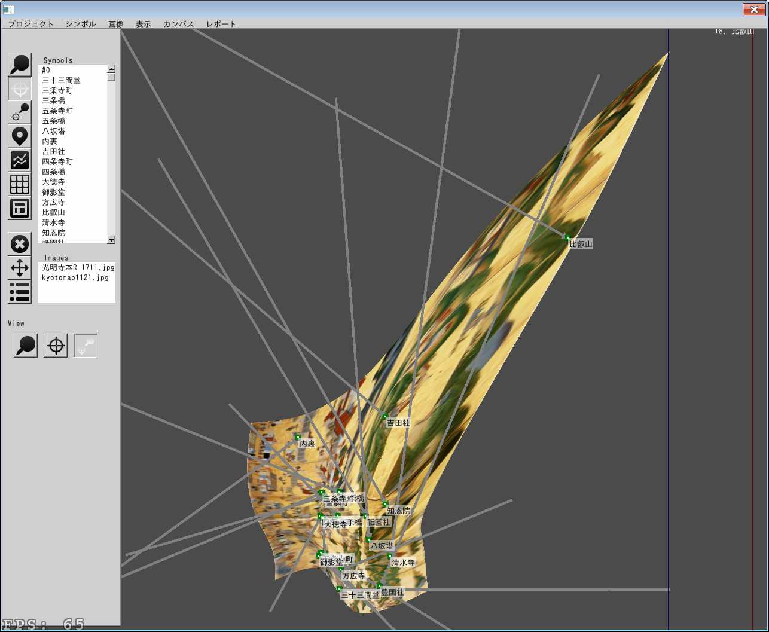Select the four-arrow move tool
The width and height of the screenshot is (769, 632).
click(20, 268)
